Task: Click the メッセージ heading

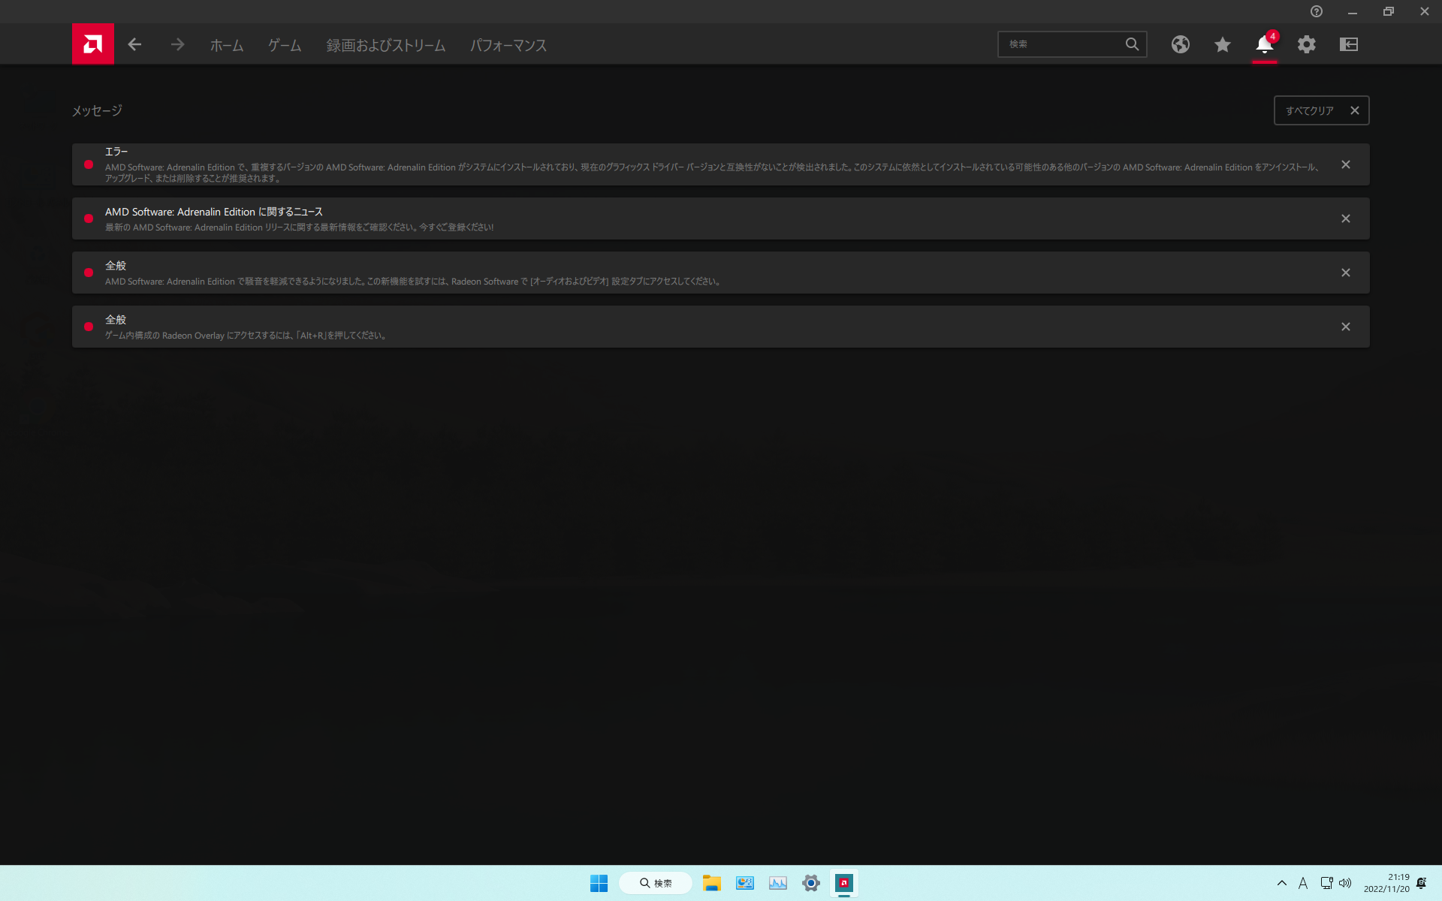Action: tap(97, 110)
